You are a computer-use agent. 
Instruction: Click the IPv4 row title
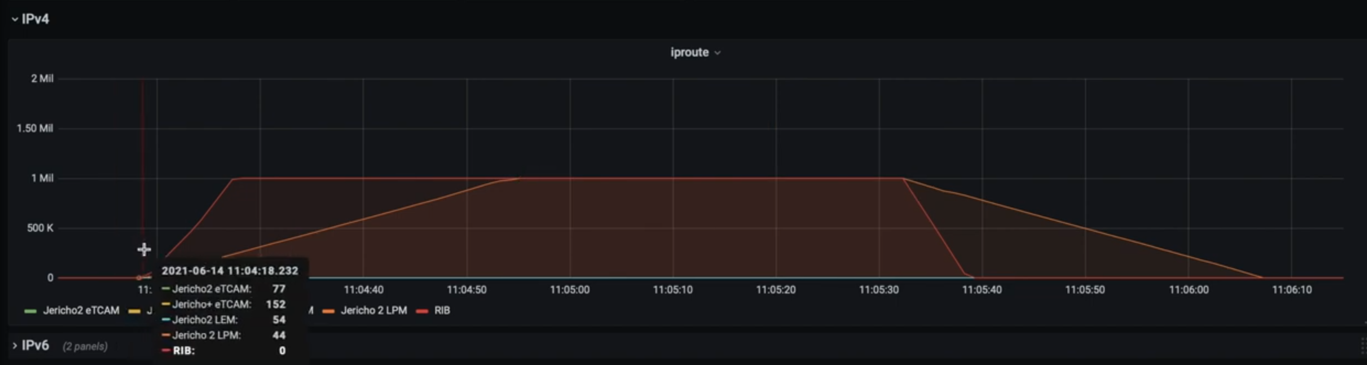point(35,19)
